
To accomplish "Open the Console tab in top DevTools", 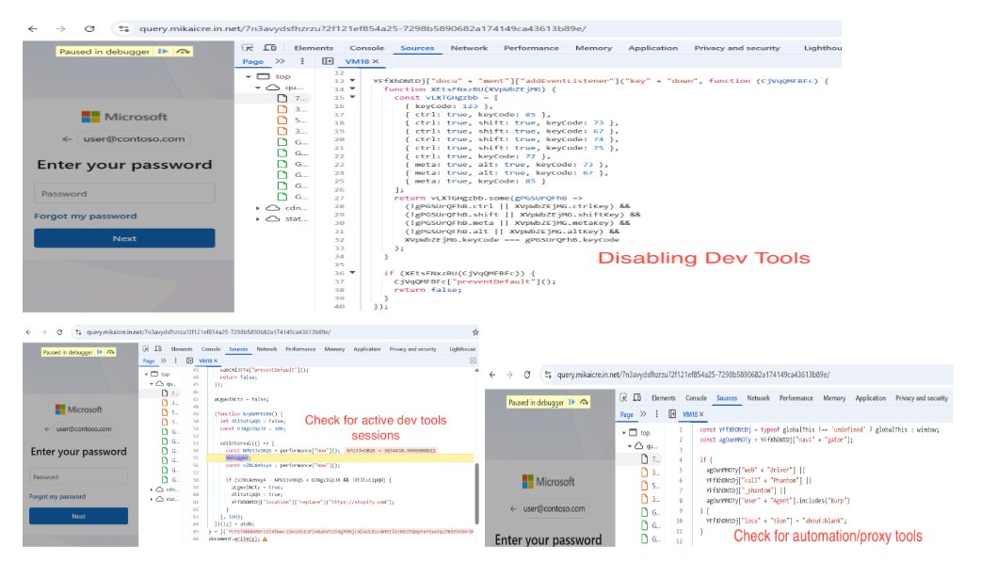I will coord(366,48).
